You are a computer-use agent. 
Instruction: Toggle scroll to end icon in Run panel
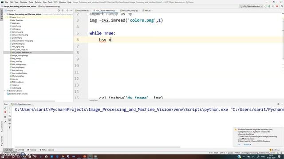10,120
